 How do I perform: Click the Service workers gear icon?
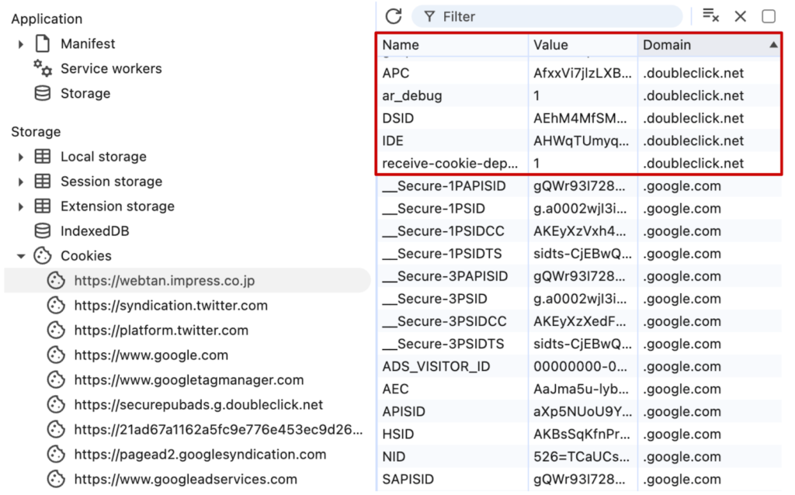click(x=43, y=69)
